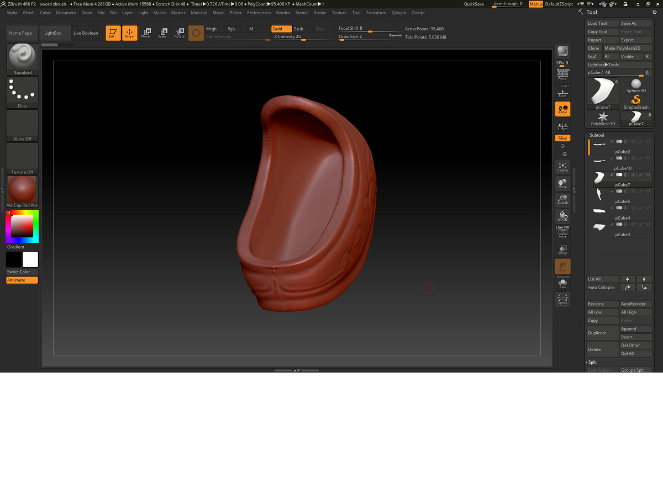The height and width of the screenshot is (479, 663).
Task: Open the Alpha Off picker
Action: 23,125
